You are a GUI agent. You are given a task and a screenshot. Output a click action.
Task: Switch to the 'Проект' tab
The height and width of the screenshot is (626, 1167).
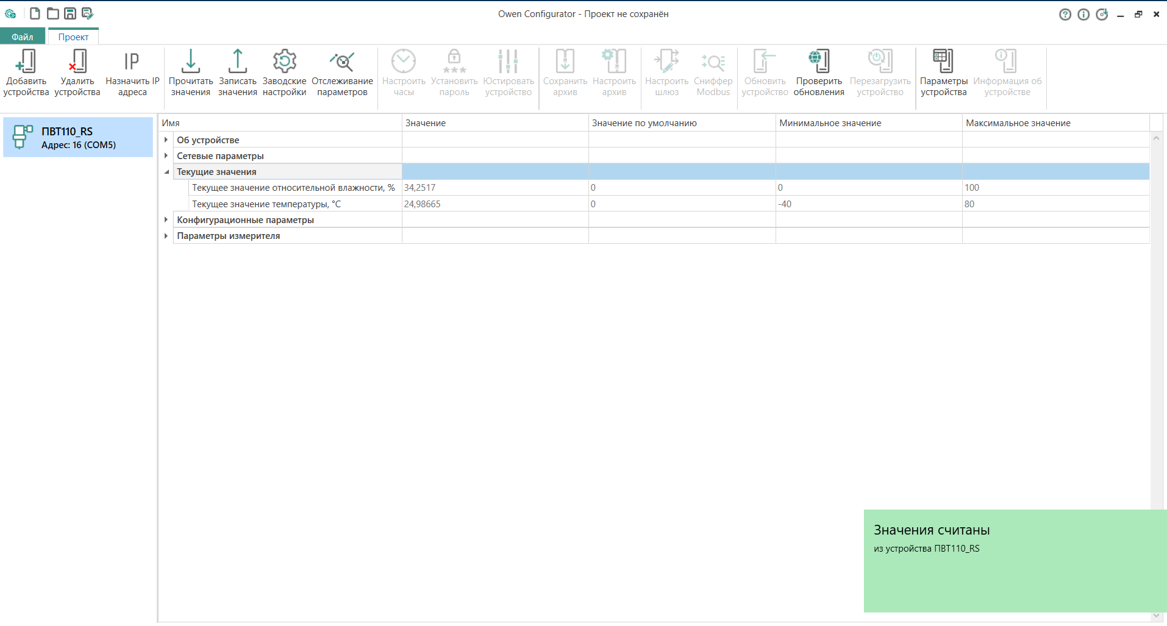coord(73,37)
